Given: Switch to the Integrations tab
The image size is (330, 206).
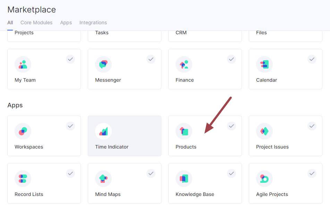Looking at the screenshot, I should (x=93, y=23).
